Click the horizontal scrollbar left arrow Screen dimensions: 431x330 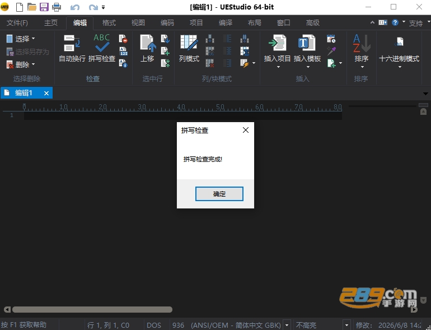(7, 310)
